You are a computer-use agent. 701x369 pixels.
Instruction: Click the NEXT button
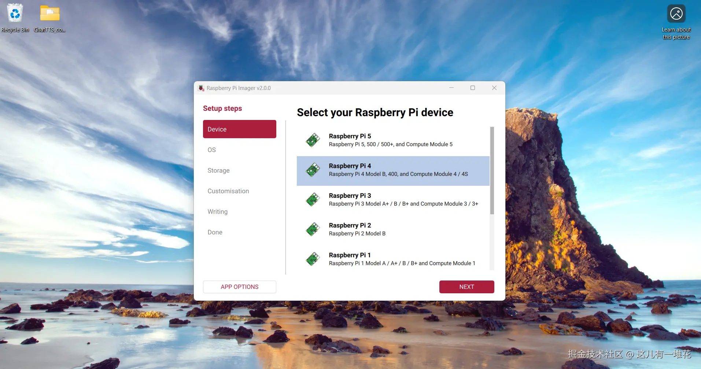(466, 287)
